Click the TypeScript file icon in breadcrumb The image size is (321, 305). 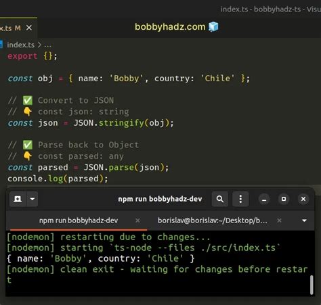click(1, 45)
